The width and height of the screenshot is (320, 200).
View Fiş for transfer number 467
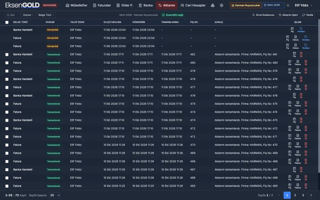tap(294, 169)
